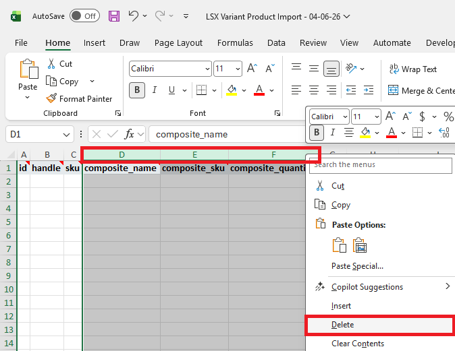Click formula bar showing composite_name
Viewport: 455px width, 351px height.
point(227,134)
